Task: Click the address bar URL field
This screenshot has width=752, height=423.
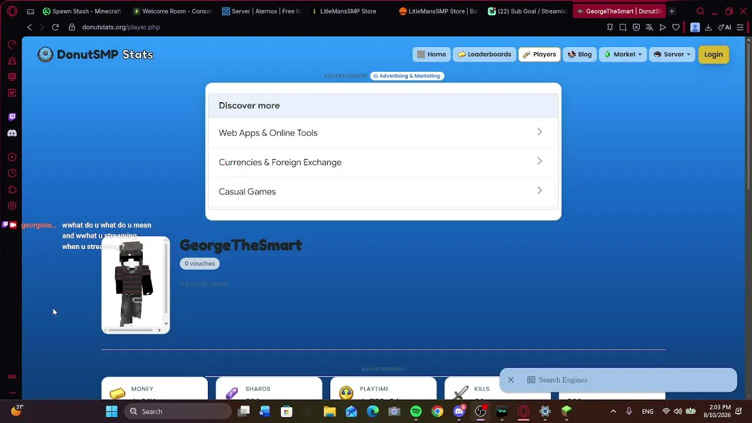Action: click(x=335, y=27)
